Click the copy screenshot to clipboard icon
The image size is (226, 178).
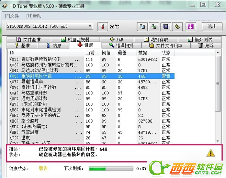pos(154,27)
